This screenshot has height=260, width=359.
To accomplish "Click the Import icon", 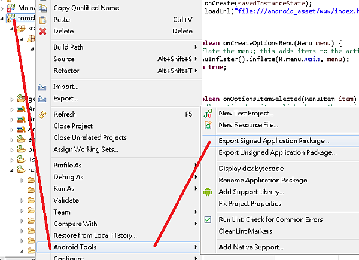I will (42, 87).
